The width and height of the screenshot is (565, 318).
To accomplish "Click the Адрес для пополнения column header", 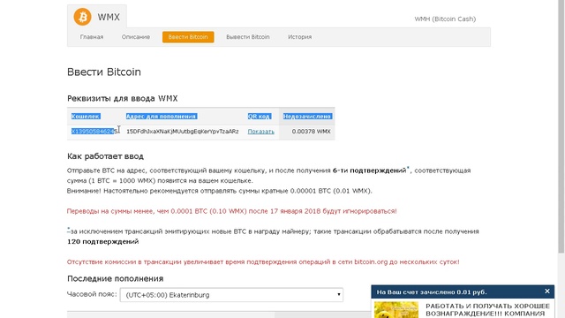I will (x=161, y=116).
